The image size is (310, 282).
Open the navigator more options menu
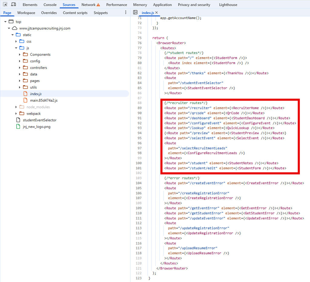tap(126, 12)
